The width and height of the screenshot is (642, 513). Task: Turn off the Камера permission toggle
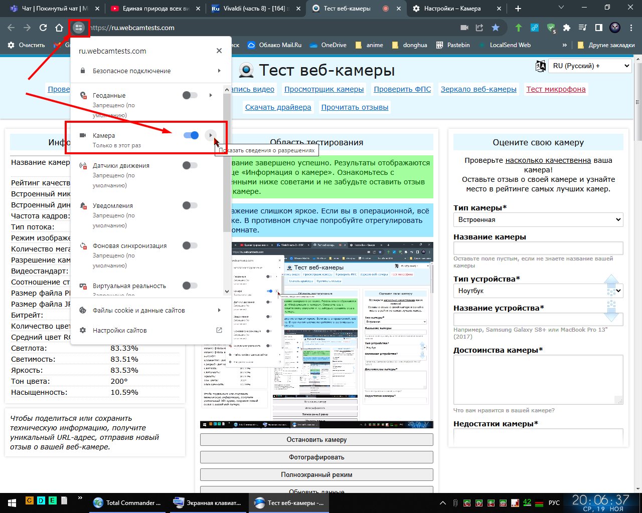pos(191,135)
